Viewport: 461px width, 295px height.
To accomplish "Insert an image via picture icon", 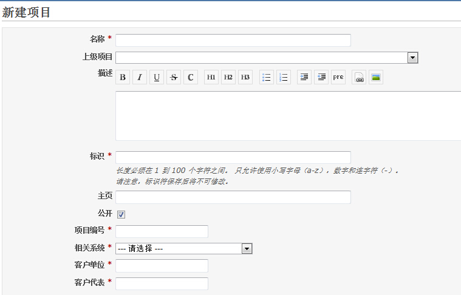I will tap(376, 78).
